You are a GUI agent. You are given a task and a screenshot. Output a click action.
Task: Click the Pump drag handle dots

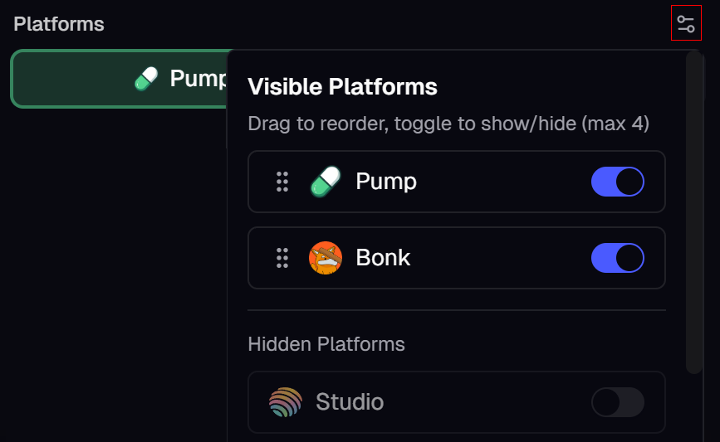282,182
